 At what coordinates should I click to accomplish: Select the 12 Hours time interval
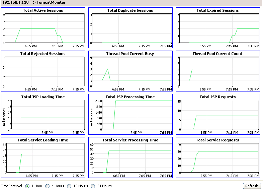click(69, 186)
